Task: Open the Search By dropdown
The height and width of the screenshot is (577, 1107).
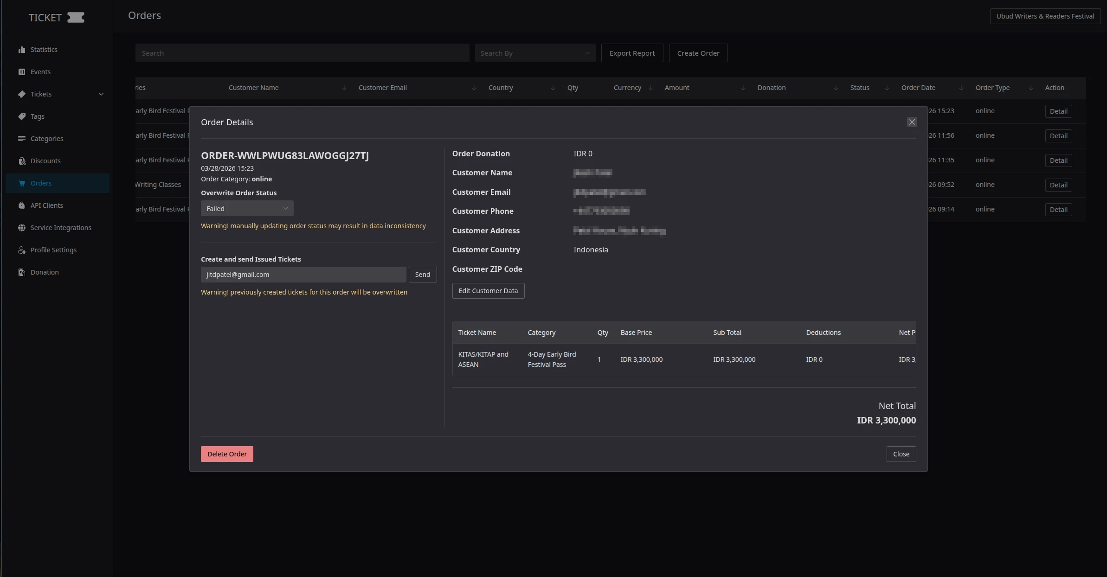Action: (x=534, y=53)
